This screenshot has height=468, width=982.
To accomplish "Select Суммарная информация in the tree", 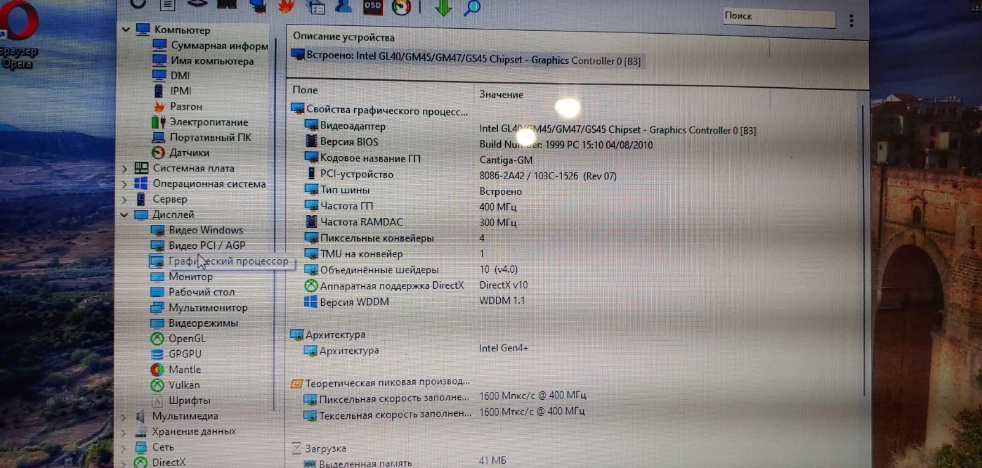I will click(x=211, y=45).
